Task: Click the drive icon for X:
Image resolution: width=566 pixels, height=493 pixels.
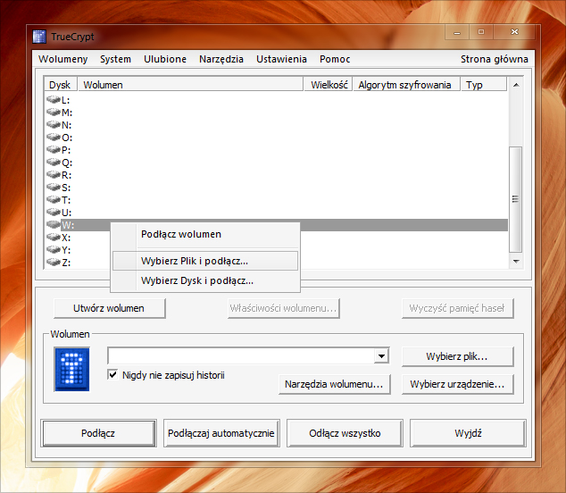Action: [54, 238]
